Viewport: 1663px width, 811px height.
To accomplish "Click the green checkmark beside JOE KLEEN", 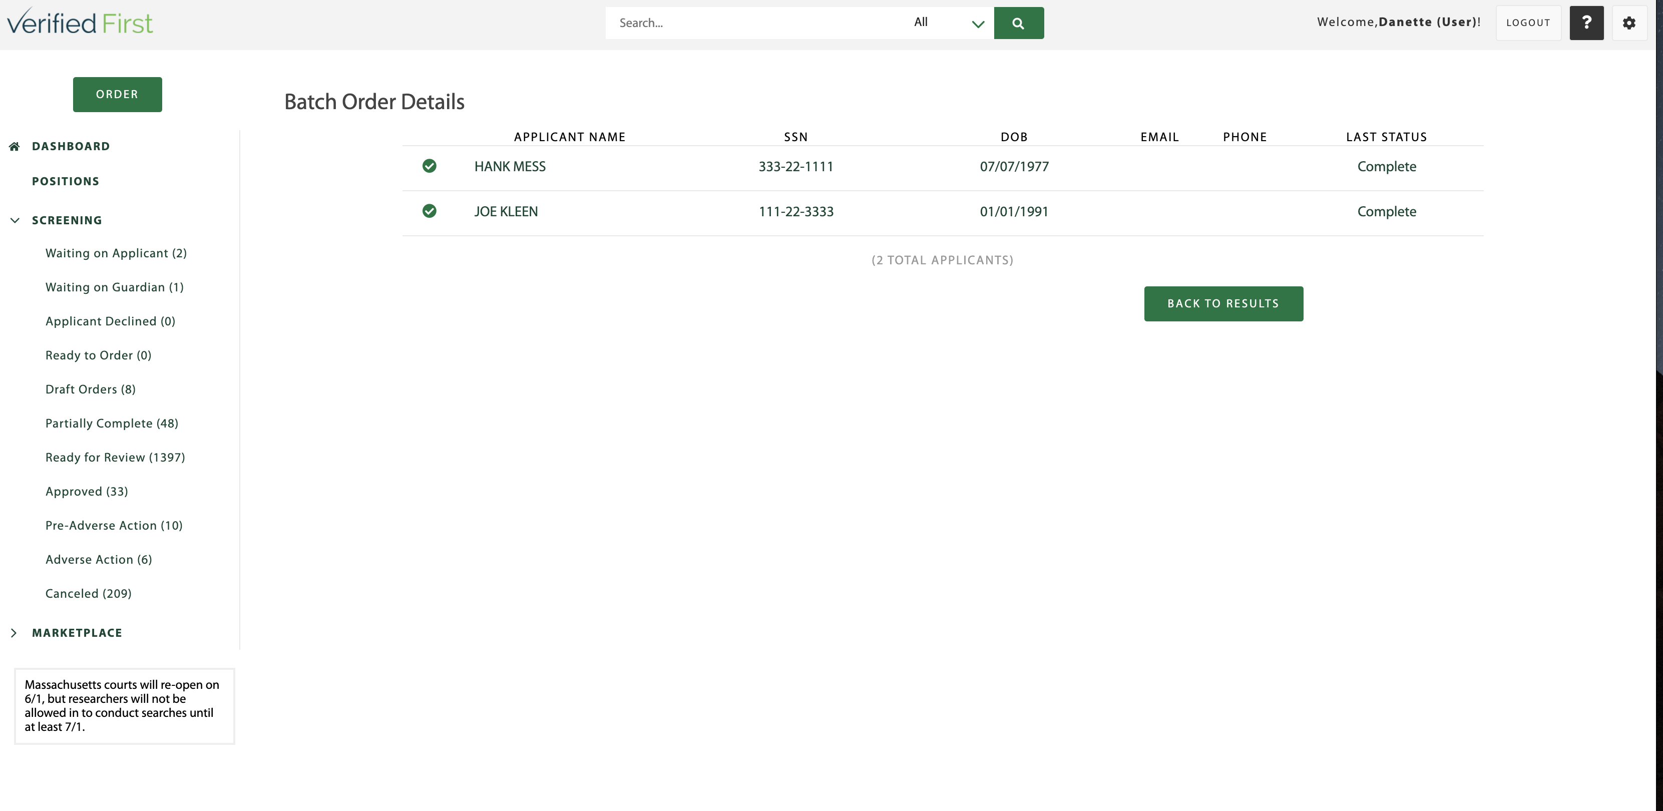I will point(430,211).
